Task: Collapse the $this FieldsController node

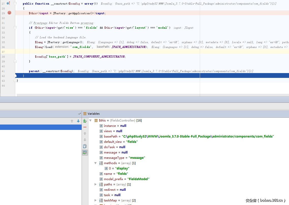Action: click(x=90, y=121)
